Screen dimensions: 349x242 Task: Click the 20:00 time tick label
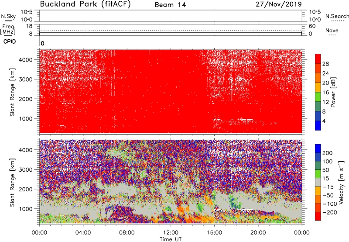point(258,233)
